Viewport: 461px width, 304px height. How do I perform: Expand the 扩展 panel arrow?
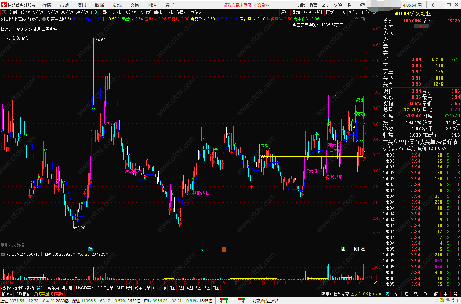click(x=11, y=294)
